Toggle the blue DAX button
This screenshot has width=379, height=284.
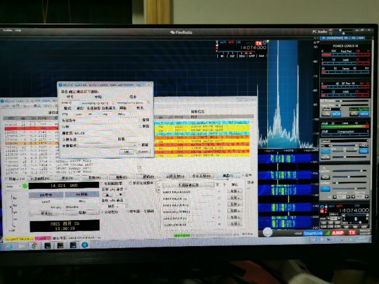(364, 151)
